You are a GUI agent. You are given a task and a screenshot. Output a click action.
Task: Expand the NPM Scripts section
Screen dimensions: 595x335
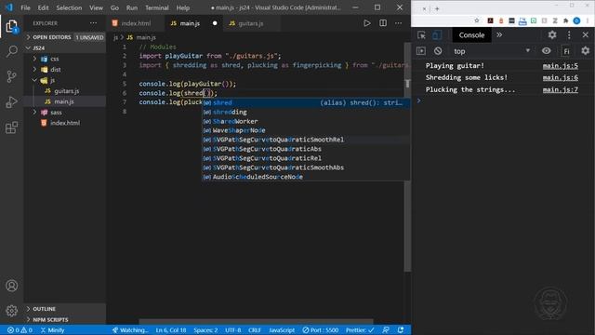(65, 319)
